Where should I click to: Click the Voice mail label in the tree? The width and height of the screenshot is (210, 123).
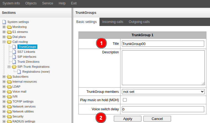(19, 91)
